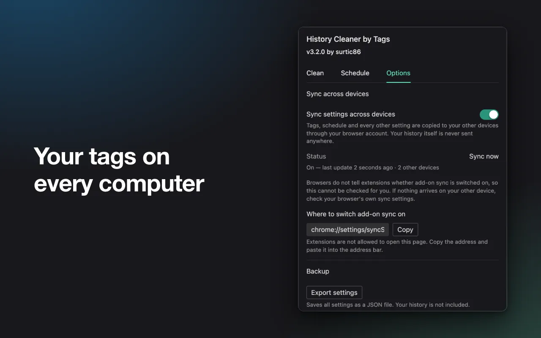Click 'Sync settings across devices' label
The width and height of the screenshot is (541, 338).
pyautogui.click(x=351, y=114)
